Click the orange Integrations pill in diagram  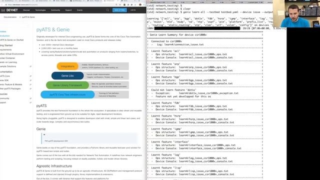pyautogui.click(x=67, y=66)
